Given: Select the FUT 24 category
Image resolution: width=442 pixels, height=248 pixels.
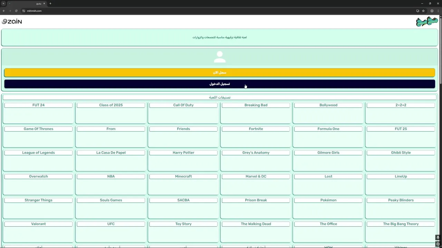Looking at the screenshot, I should [38, 113].
